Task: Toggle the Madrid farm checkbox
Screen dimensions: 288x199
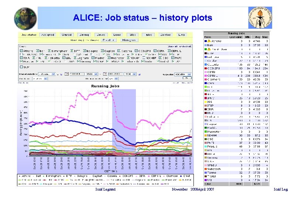Action: tap(93, 58)
